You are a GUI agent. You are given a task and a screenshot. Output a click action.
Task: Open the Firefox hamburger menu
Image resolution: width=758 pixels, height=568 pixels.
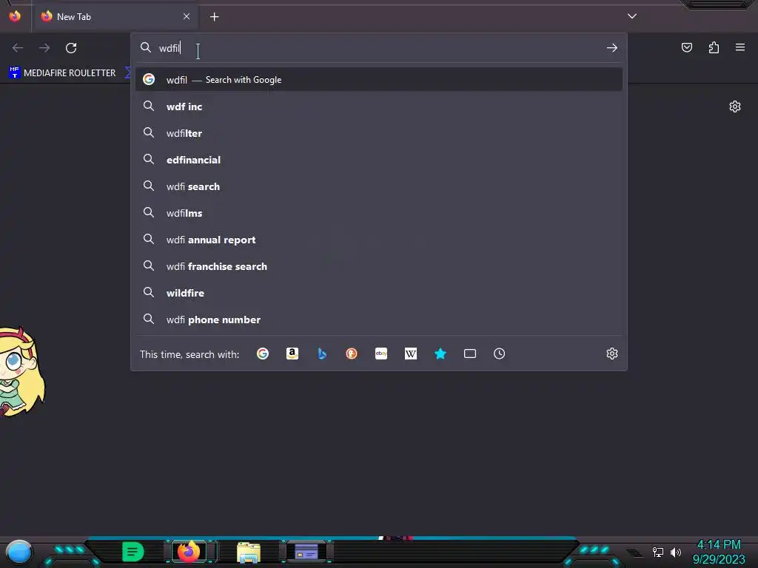[740, 47]
